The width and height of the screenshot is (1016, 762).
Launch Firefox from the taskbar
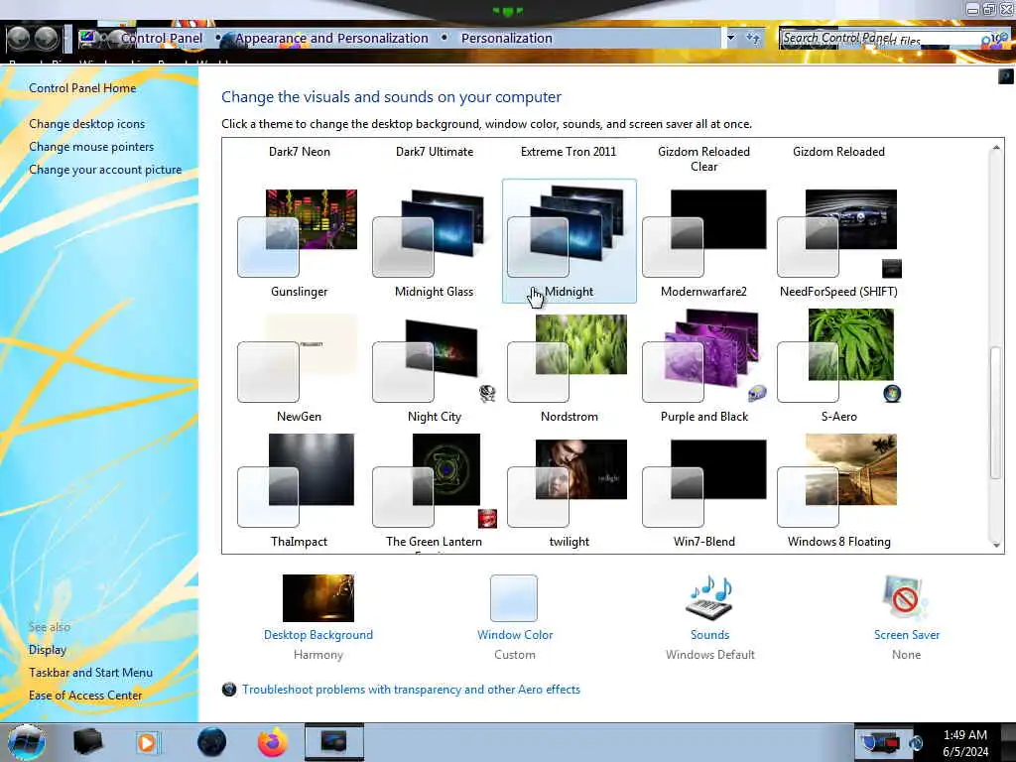(273, 742)
